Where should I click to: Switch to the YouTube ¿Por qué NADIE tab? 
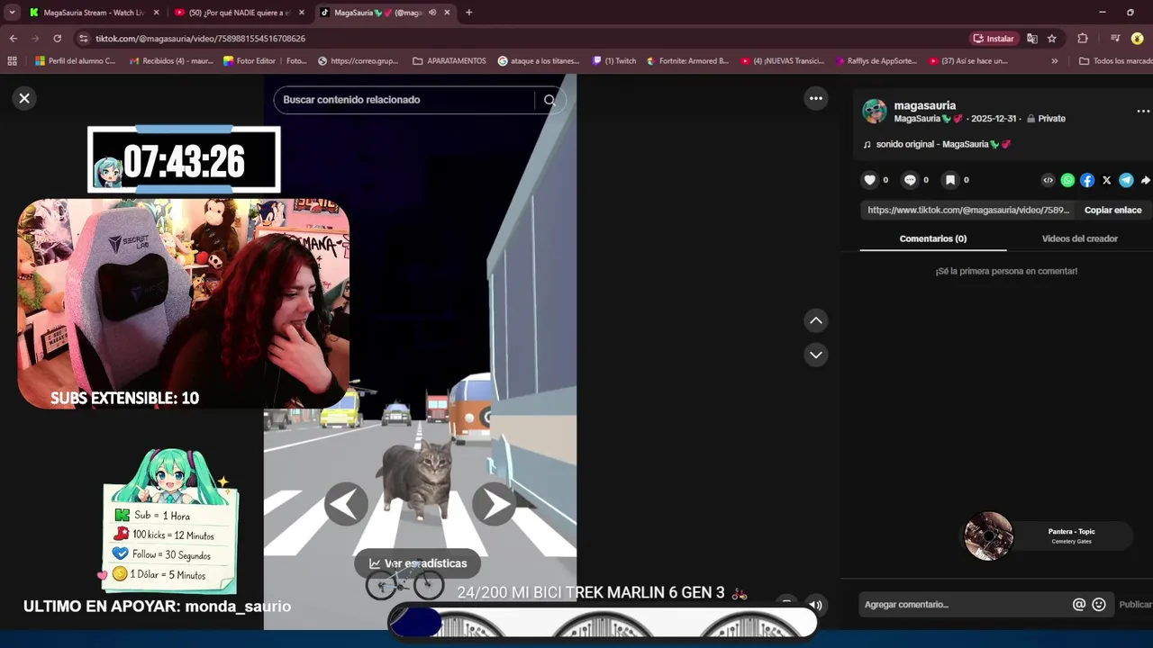click(239, 13)
